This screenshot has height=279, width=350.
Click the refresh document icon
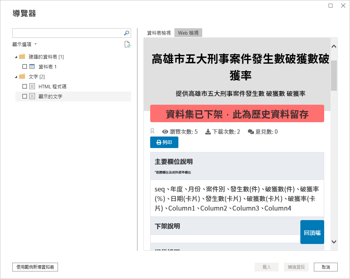click(127, 44)
